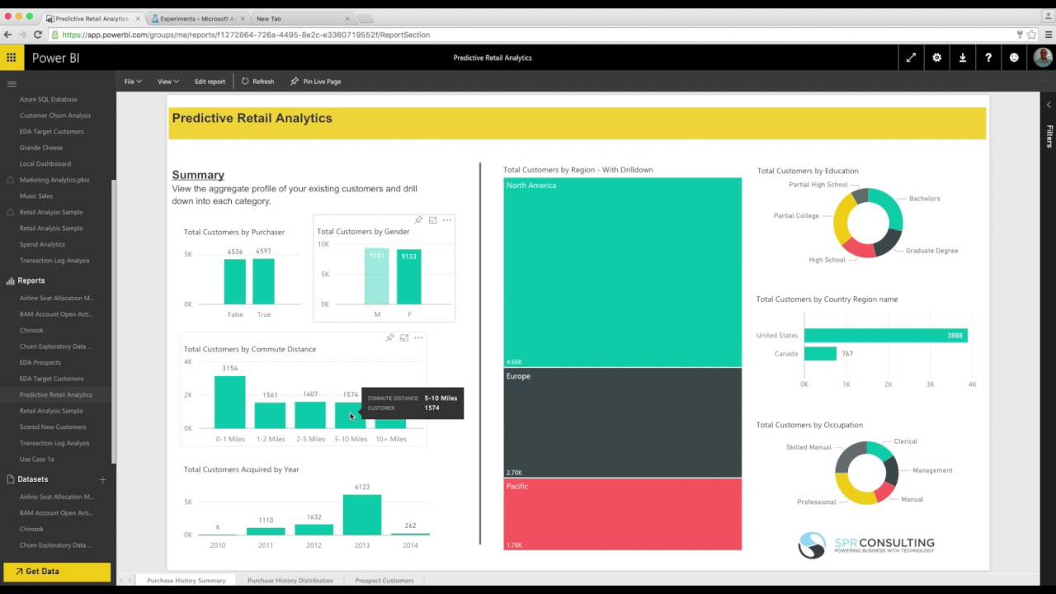Open Grande Cheese dashboard
Screen dimensions: 1056x594
pos(41,148)
